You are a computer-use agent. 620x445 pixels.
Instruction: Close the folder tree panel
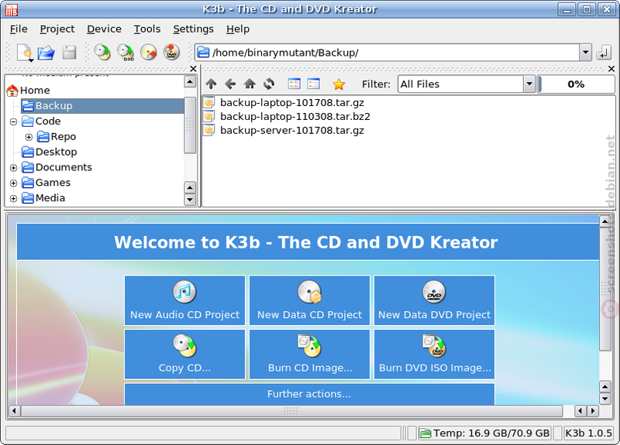pyautogui.click(x=193, y=69)
